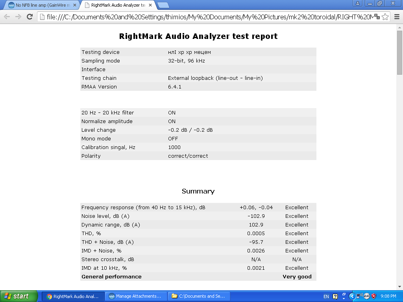
Task: Click the Testing chain label
Action: pyautogui.click(x=99, y=78)
